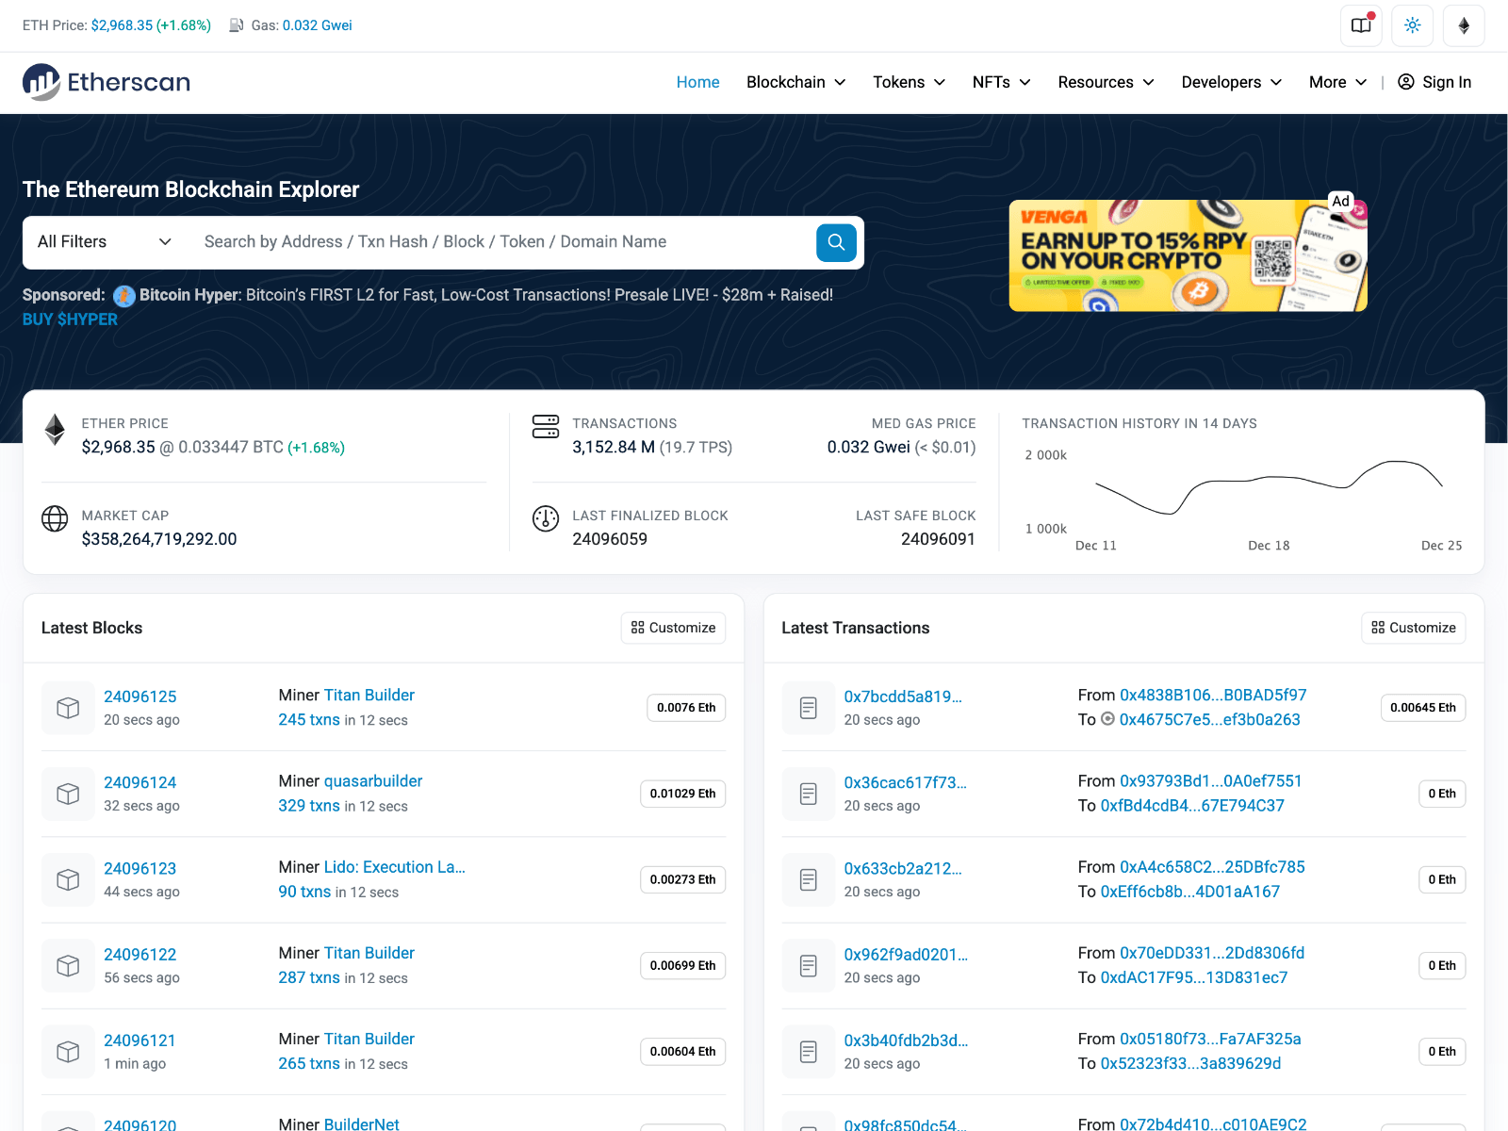This screenshot has height=1131, width=1508.
Task: Open the Tokens menu dropdown
Action: [x=909, y=82]
